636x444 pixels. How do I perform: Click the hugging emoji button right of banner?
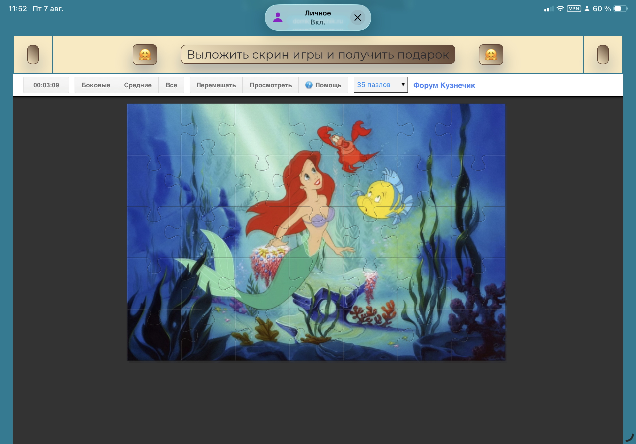click(491, 55)
